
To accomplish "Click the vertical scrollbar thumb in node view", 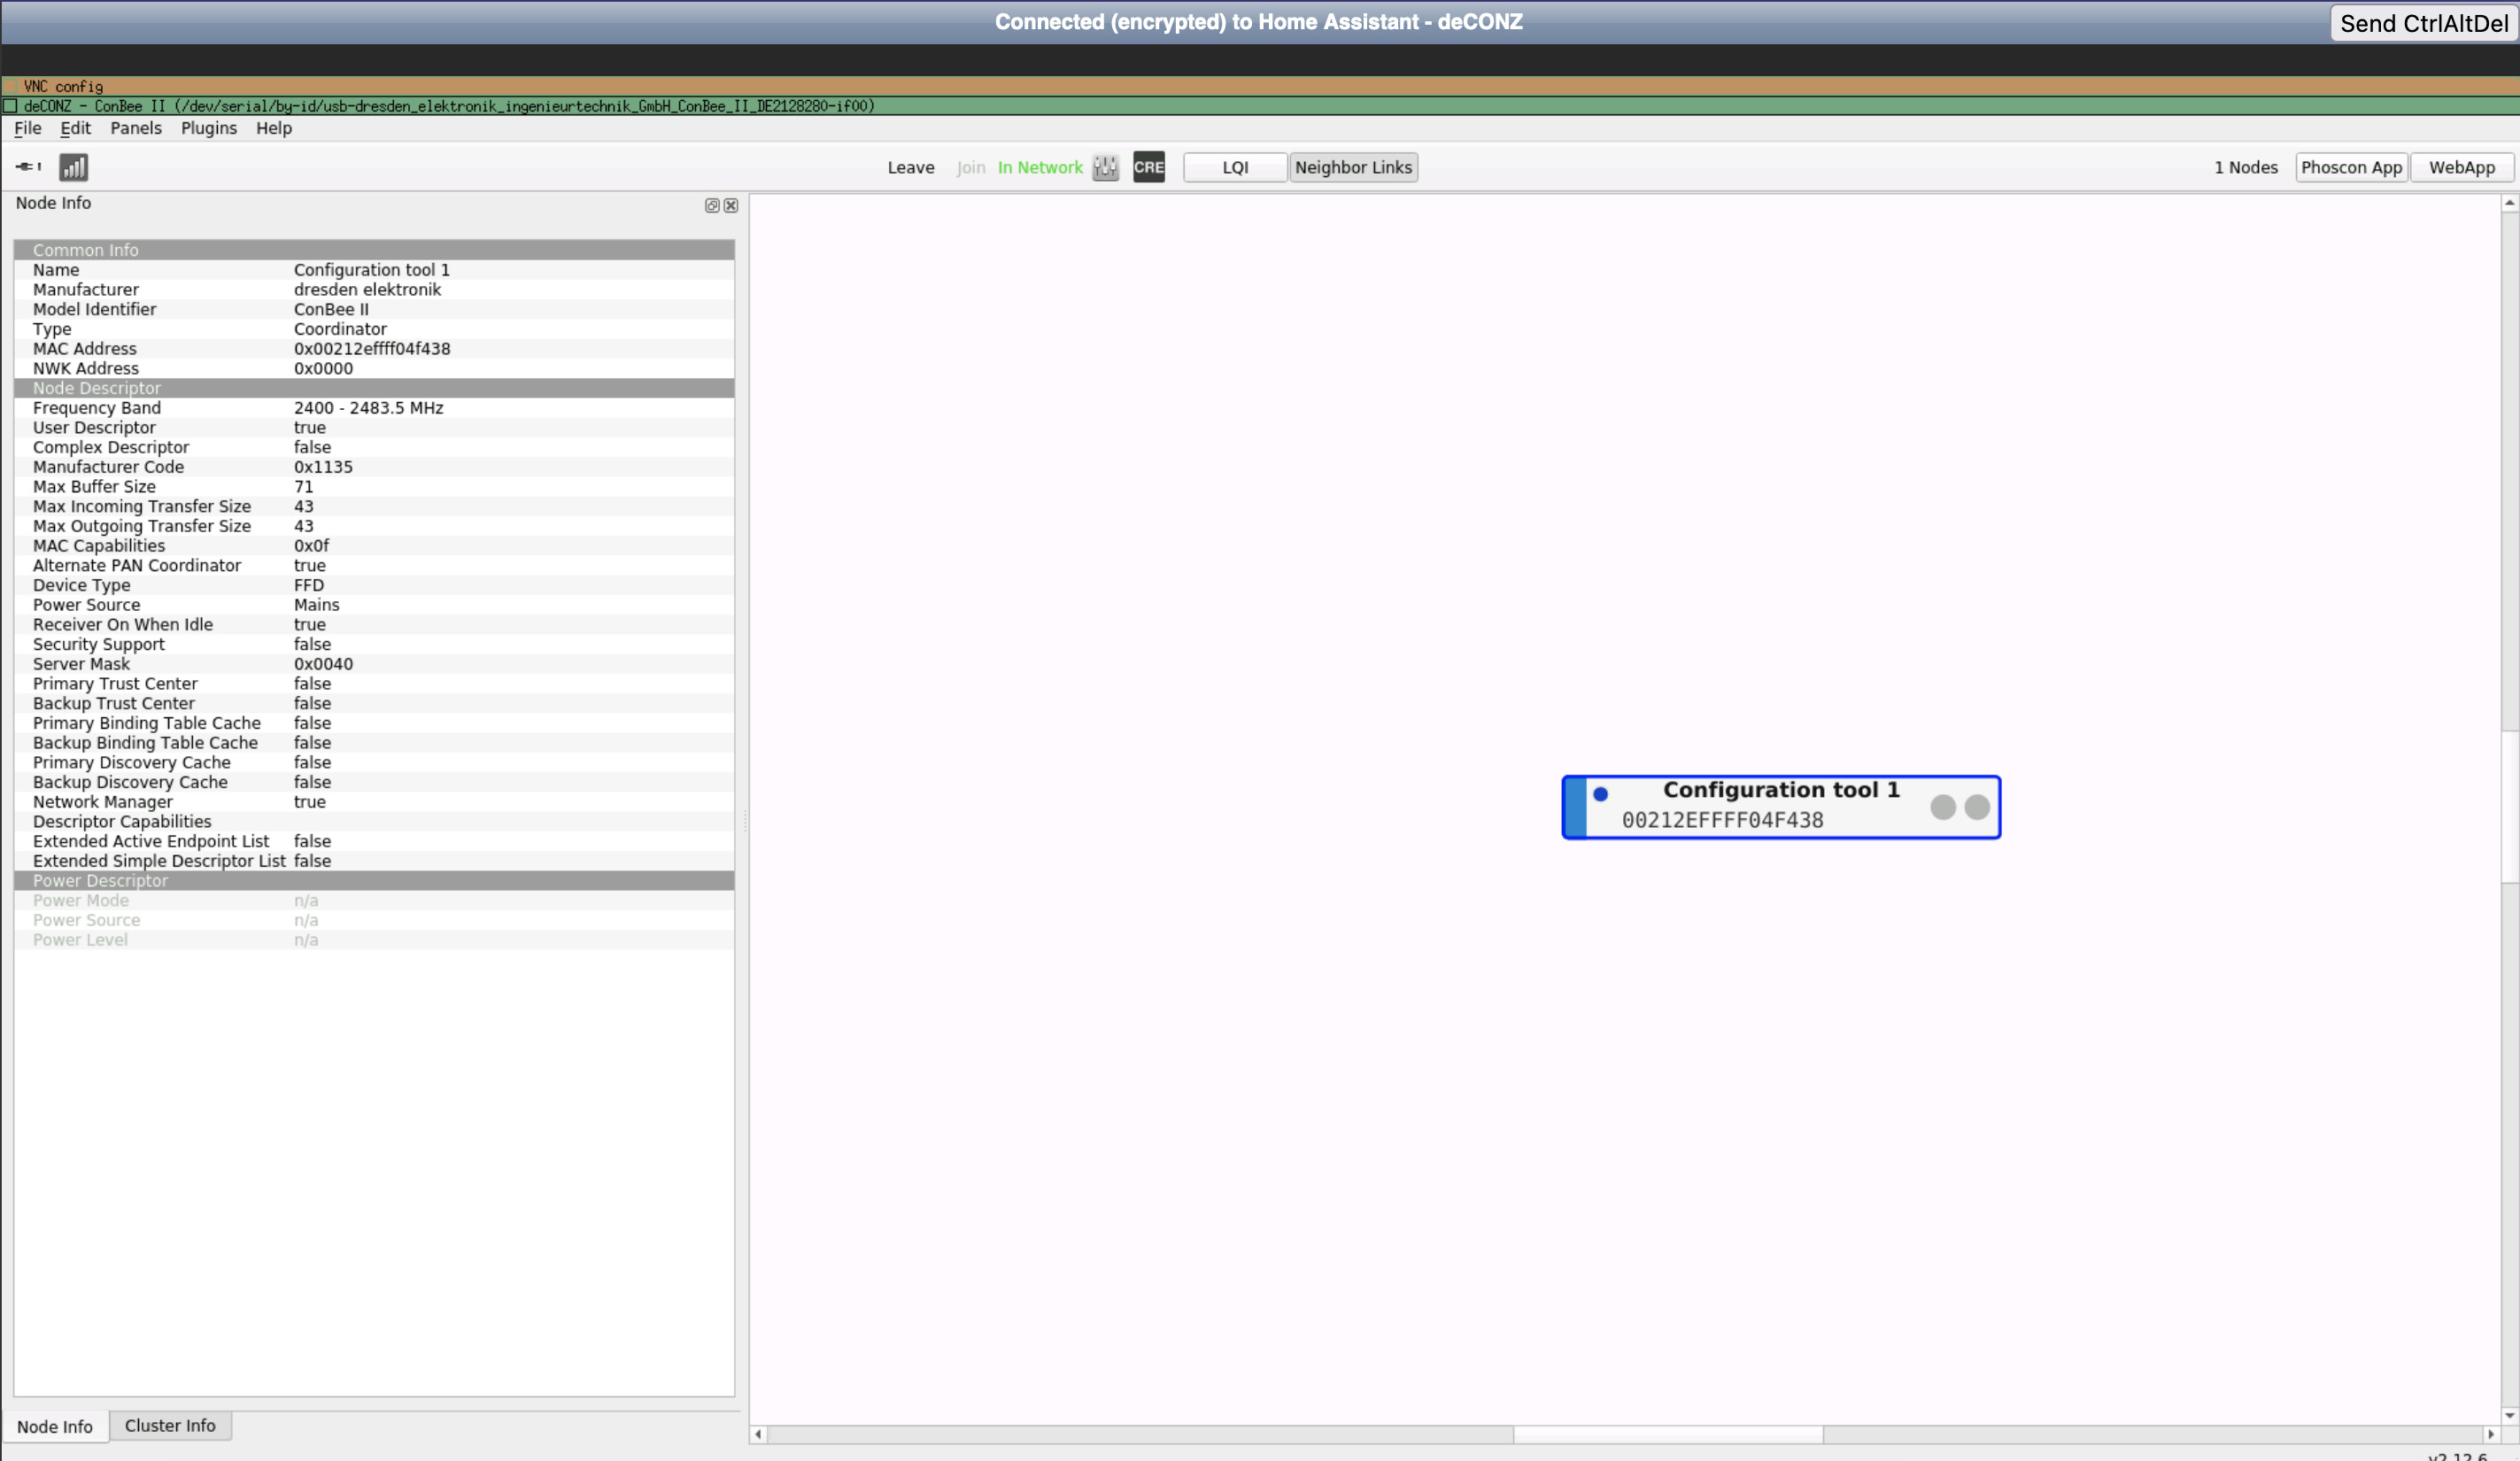I will (x=2509, y=807).
